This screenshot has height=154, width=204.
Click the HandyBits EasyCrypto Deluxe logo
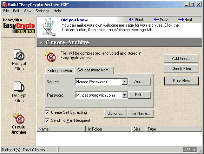point(19,26)
